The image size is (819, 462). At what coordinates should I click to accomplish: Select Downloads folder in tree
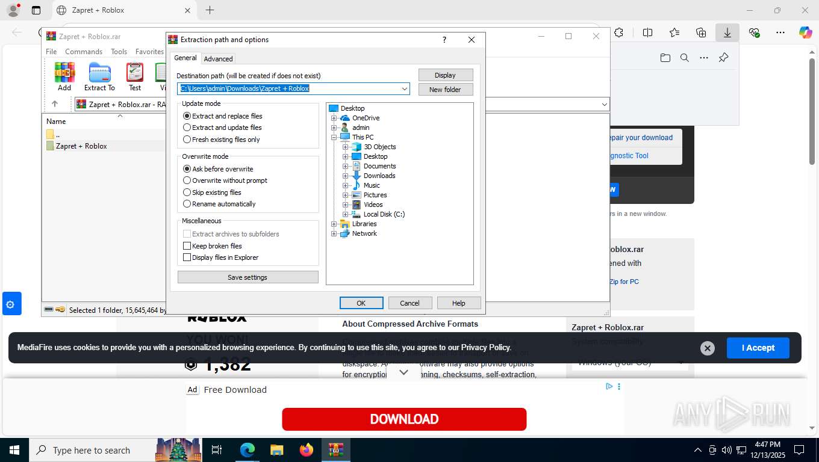point(379,176)
